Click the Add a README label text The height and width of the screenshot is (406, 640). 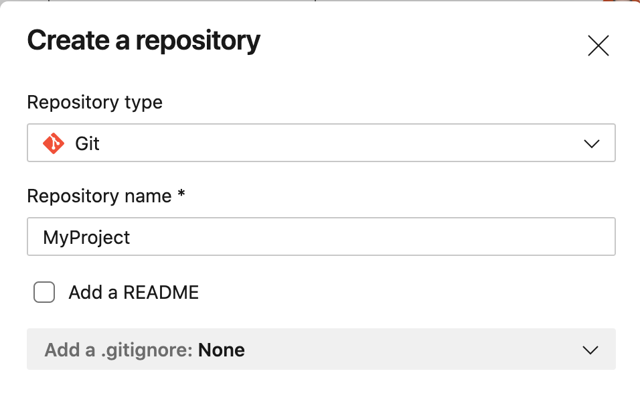coord(133,293)
